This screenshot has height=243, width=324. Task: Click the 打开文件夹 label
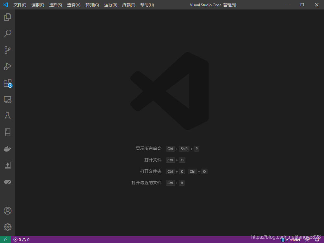(151, 171)
